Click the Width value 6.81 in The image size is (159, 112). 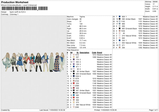[155, 9]
